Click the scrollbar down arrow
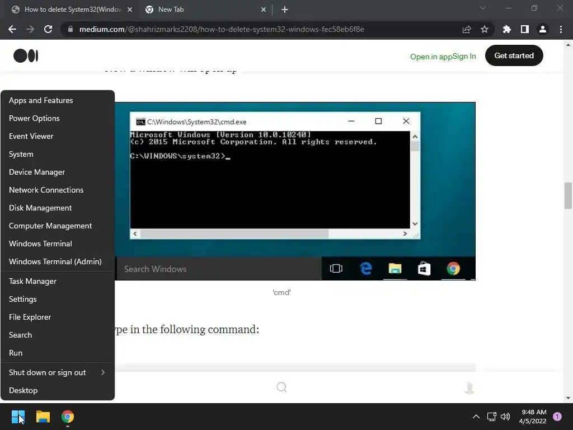 click(568, 398)
